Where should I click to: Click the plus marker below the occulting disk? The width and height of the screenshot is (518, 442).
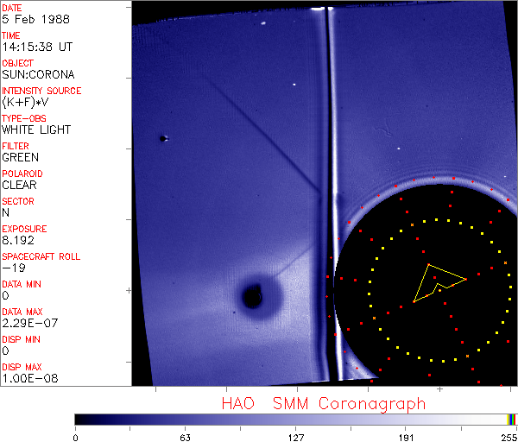click(439, 390)
